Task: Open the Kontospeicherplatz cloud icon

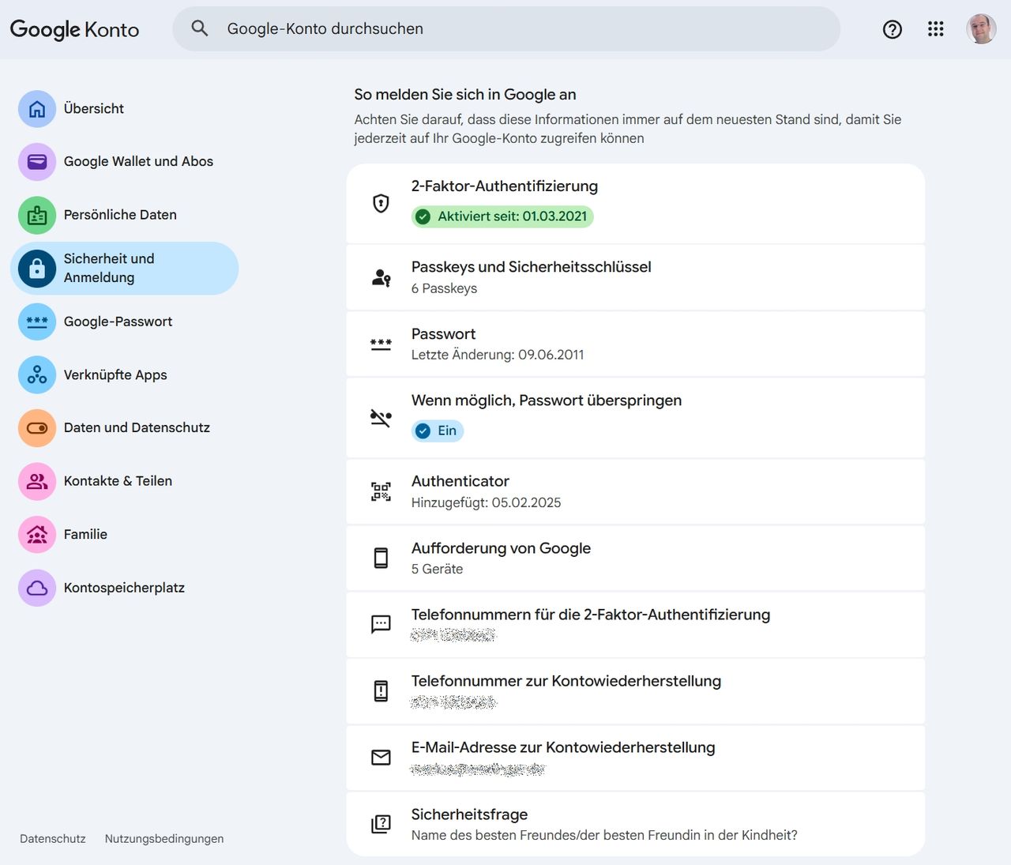Action: (x=37, y=588)
